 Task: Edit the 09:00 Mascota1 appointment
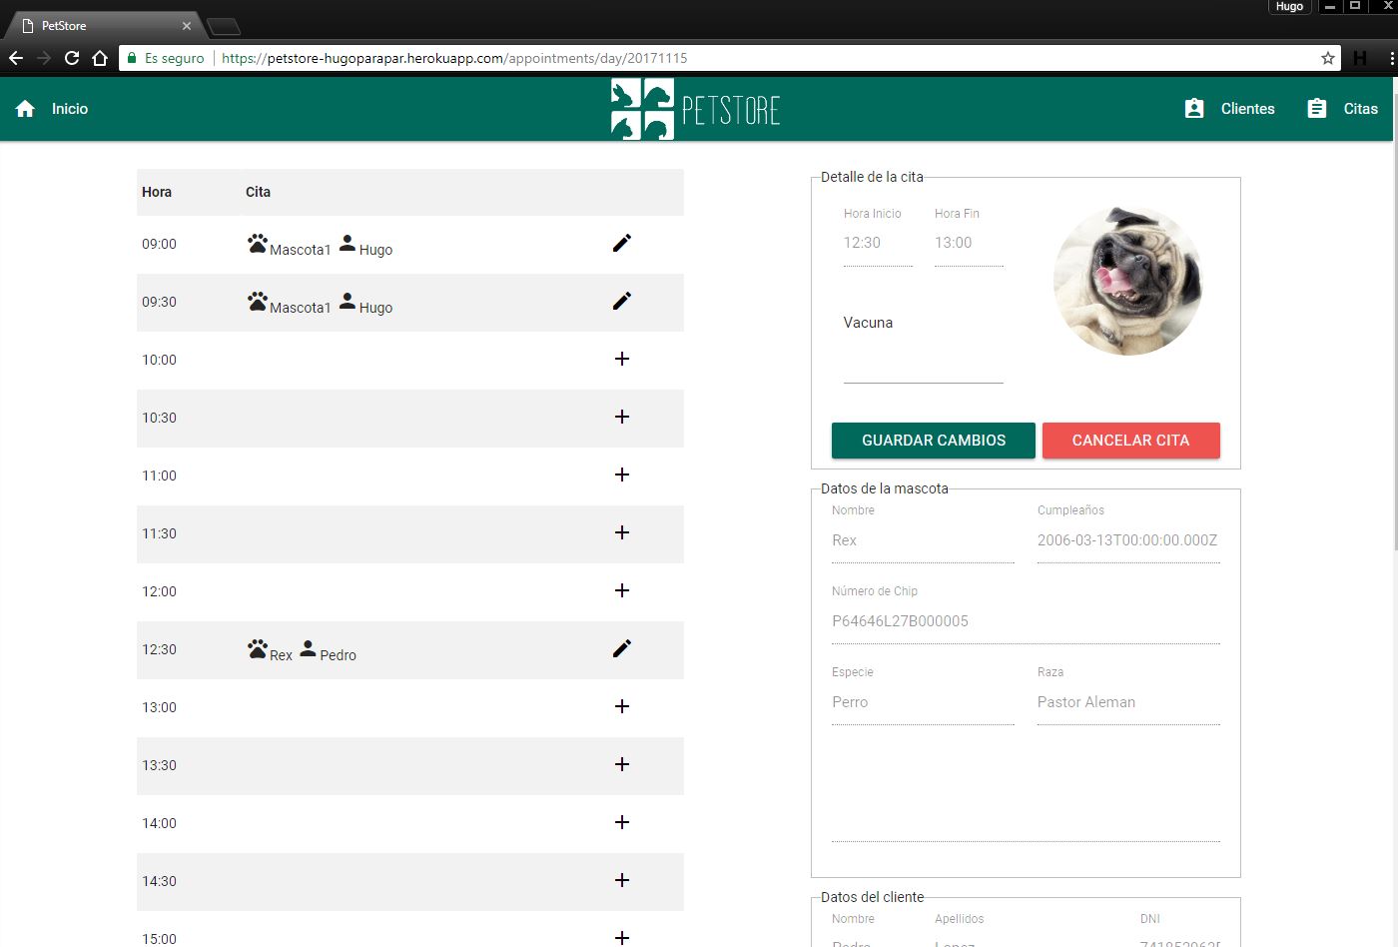[x=621, y=243]
